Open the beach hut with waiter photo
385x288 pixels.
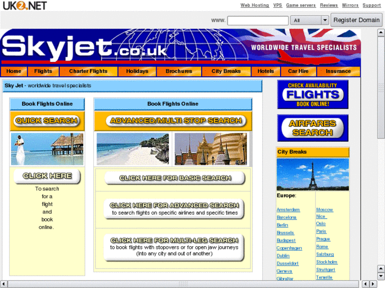47,149
